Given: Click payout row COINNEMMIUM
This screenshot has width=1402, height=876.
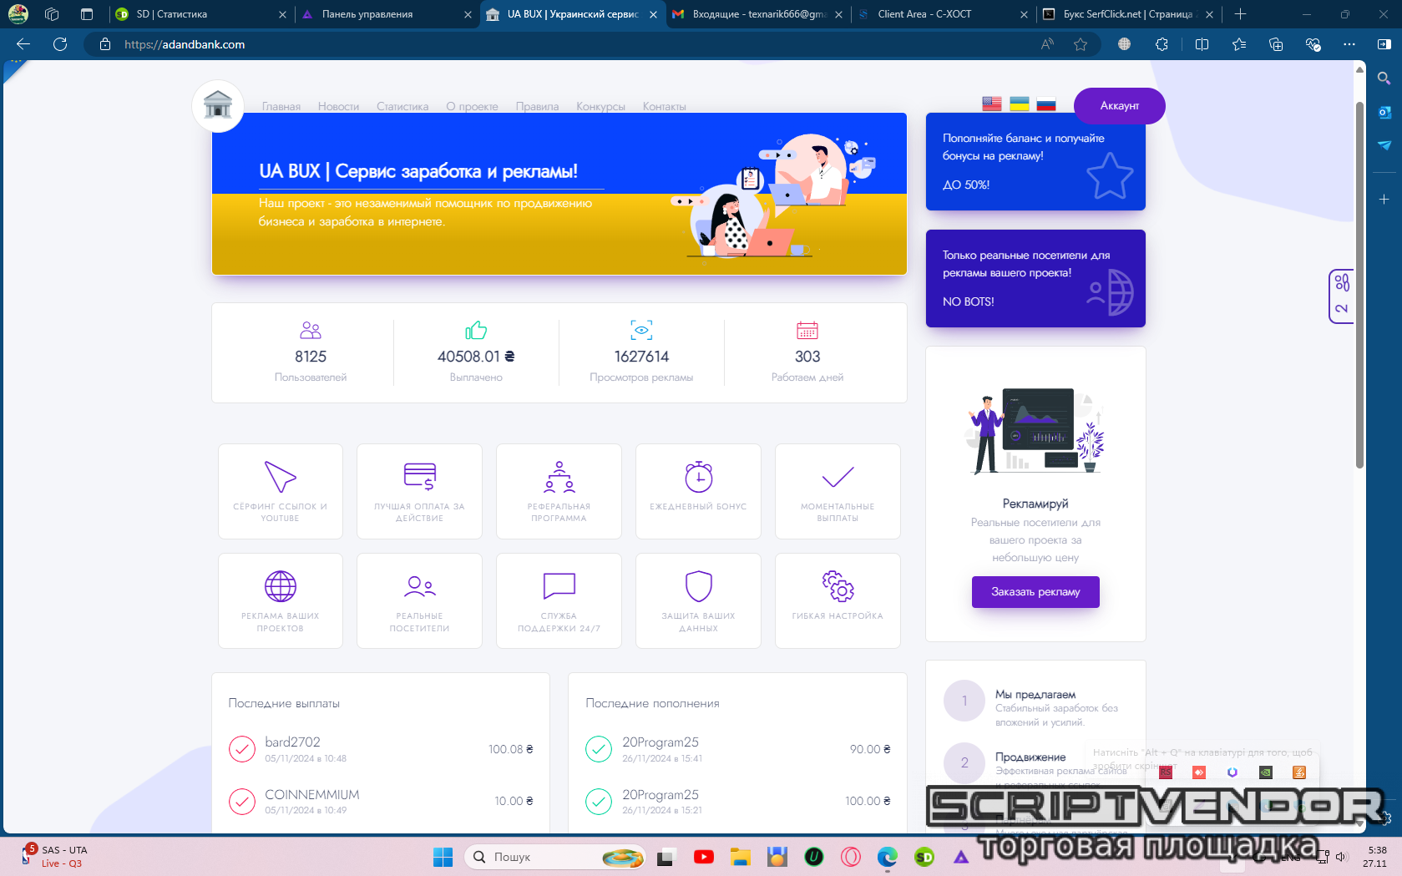Looking at the screenshot, I should pyautogui.click(x=381, y=801).
